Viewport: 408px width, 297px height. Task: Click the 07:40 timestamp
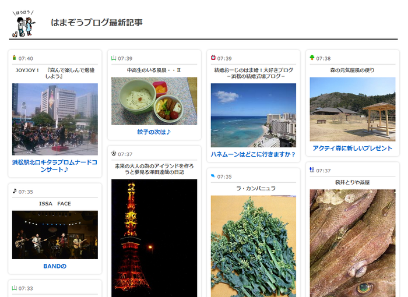[26, 58]
